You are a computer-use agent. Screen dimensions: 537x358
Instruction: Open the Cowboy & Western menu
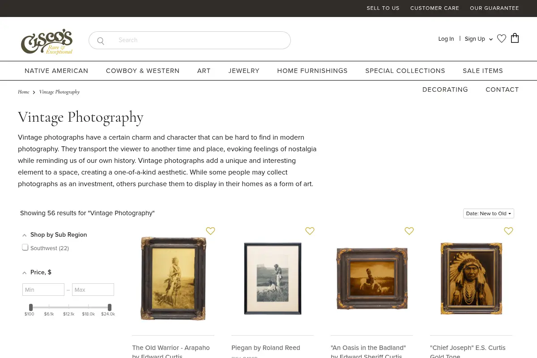tap(143, 71)
